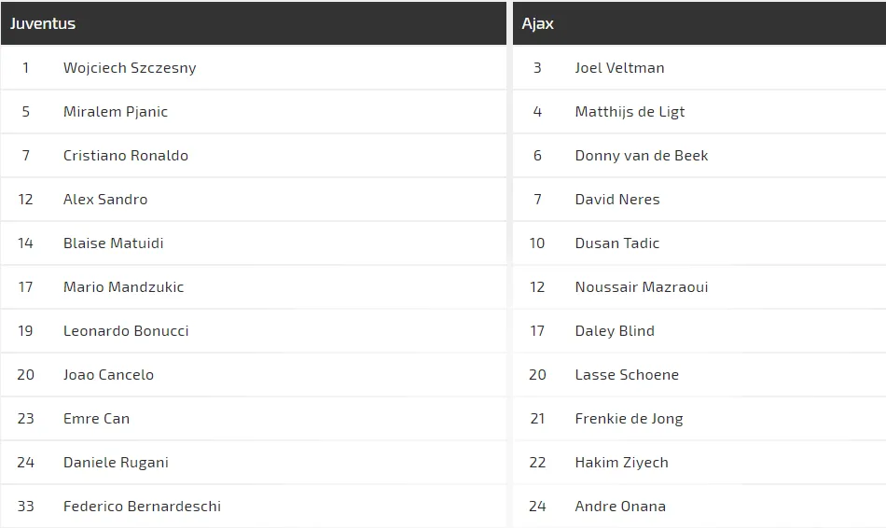Select Emre Can in the lineup
Viewport: 886px width, 528px height.
[x=96, y=419]
